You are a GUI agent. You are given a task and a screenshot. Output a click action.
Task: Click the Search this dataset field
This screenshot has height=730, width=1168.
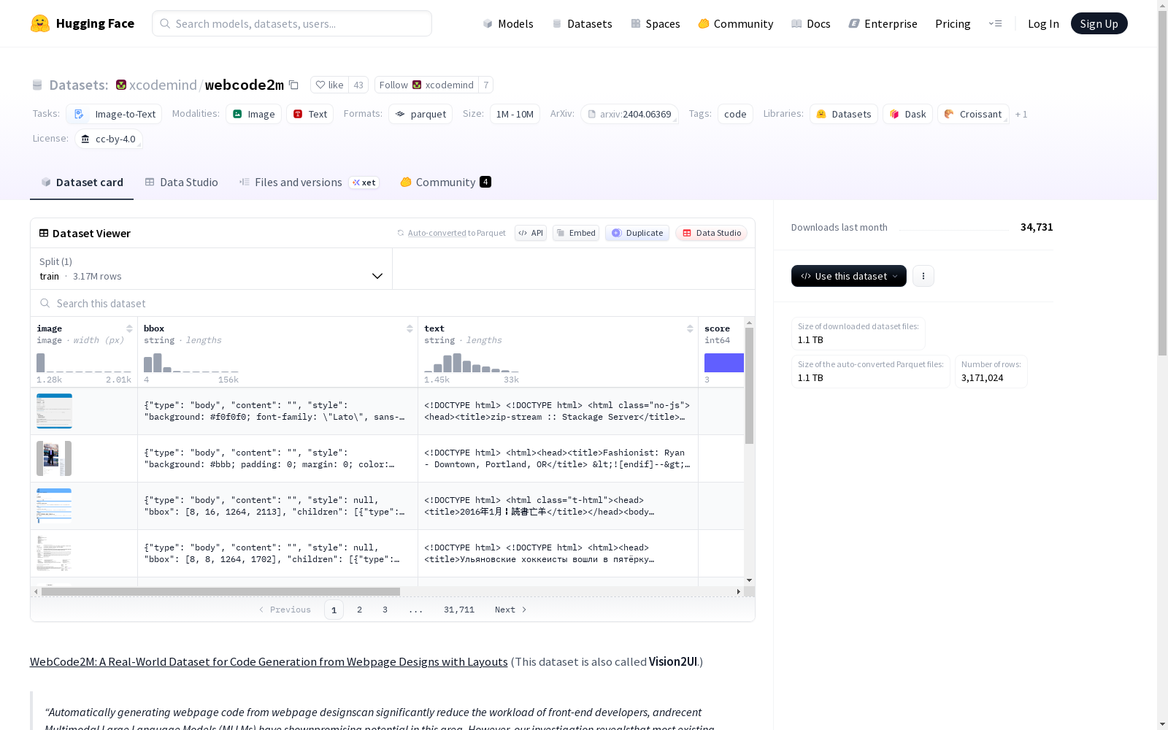tap(393, 303)
